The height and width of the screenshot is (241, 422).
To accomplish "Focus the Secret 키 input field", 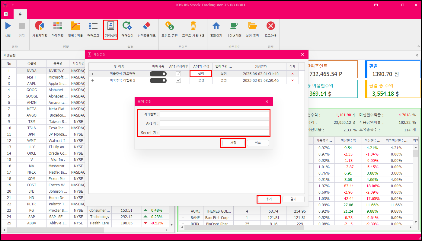I will pos(214,133).
